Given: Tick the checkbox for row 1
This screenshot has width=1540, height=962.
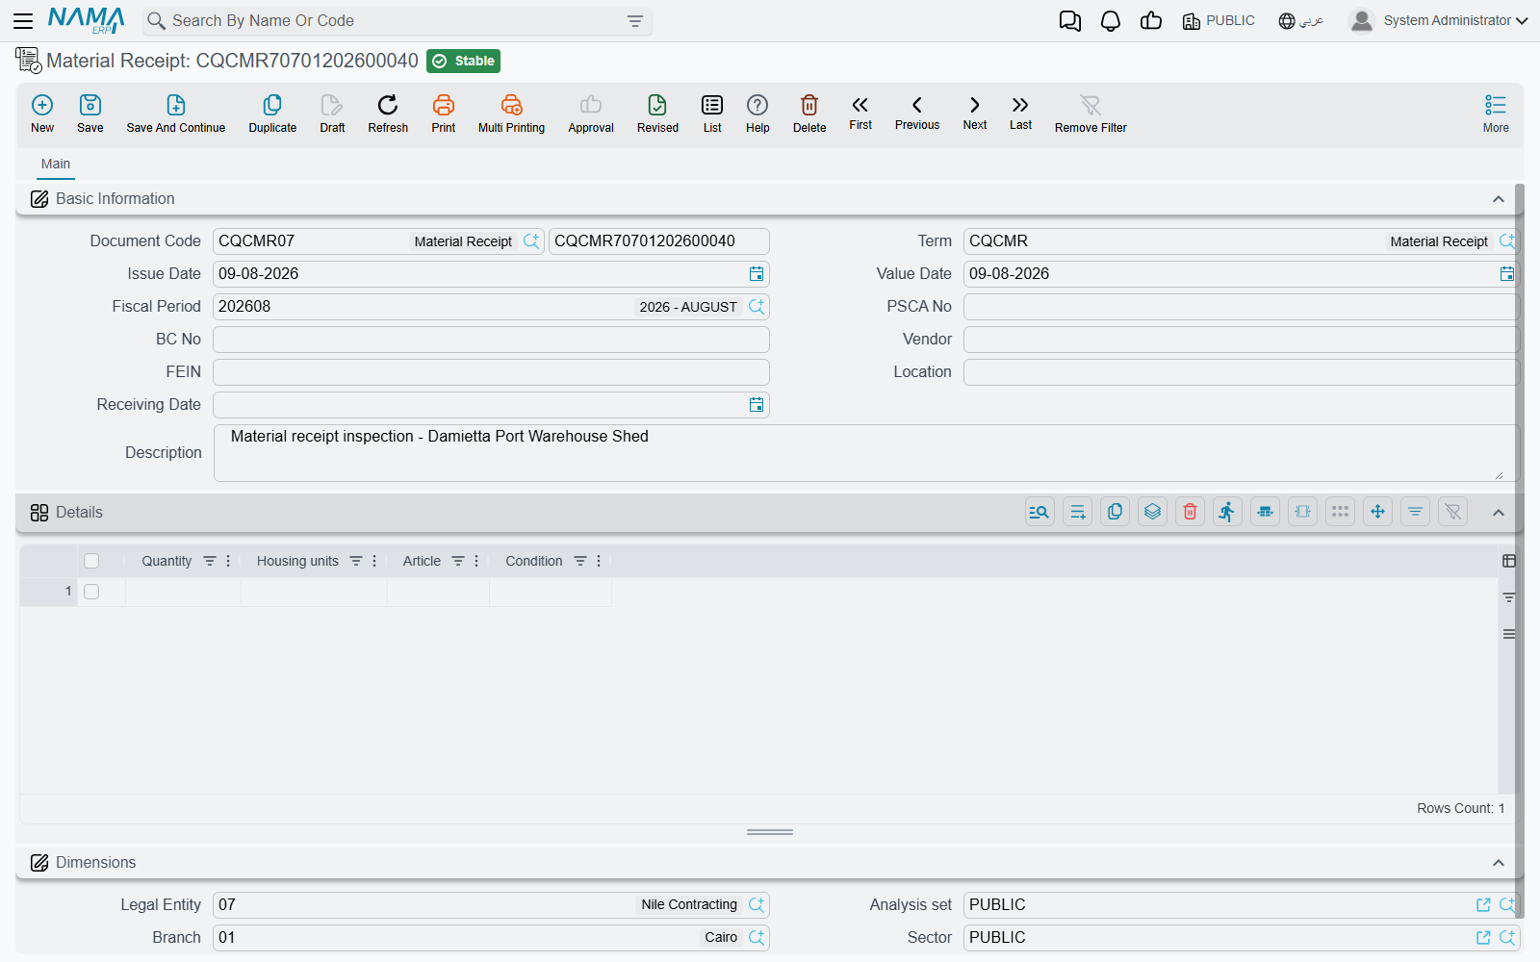Looking at the screenshot, I should (91, 592).
